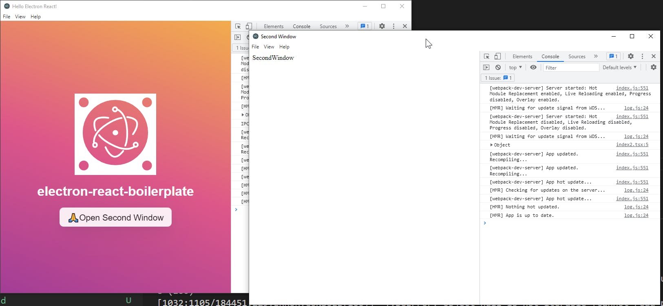Click Open Second Window button
The width and height of the screenshot is (663, 306).
pyautogui.click(x=115, y=217)
